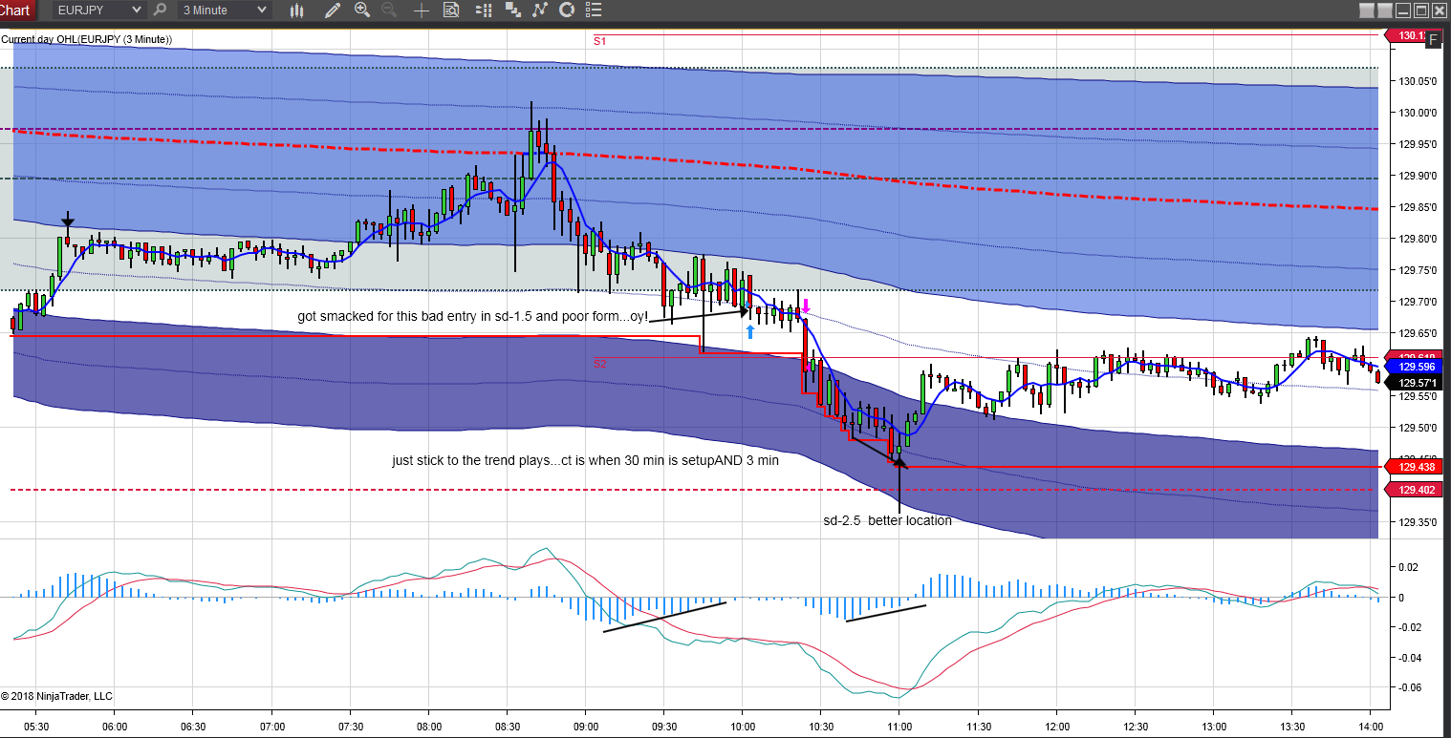Open the strategies circular arrow icon
The width and height of the screenshot is (1451, 738).
click(x=567, y=11)
